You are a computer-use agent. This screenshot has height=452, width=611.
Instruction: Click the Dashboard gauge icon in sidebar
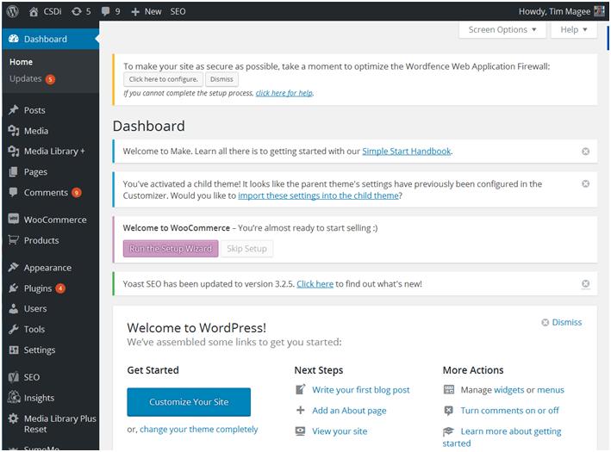(14, 39)
